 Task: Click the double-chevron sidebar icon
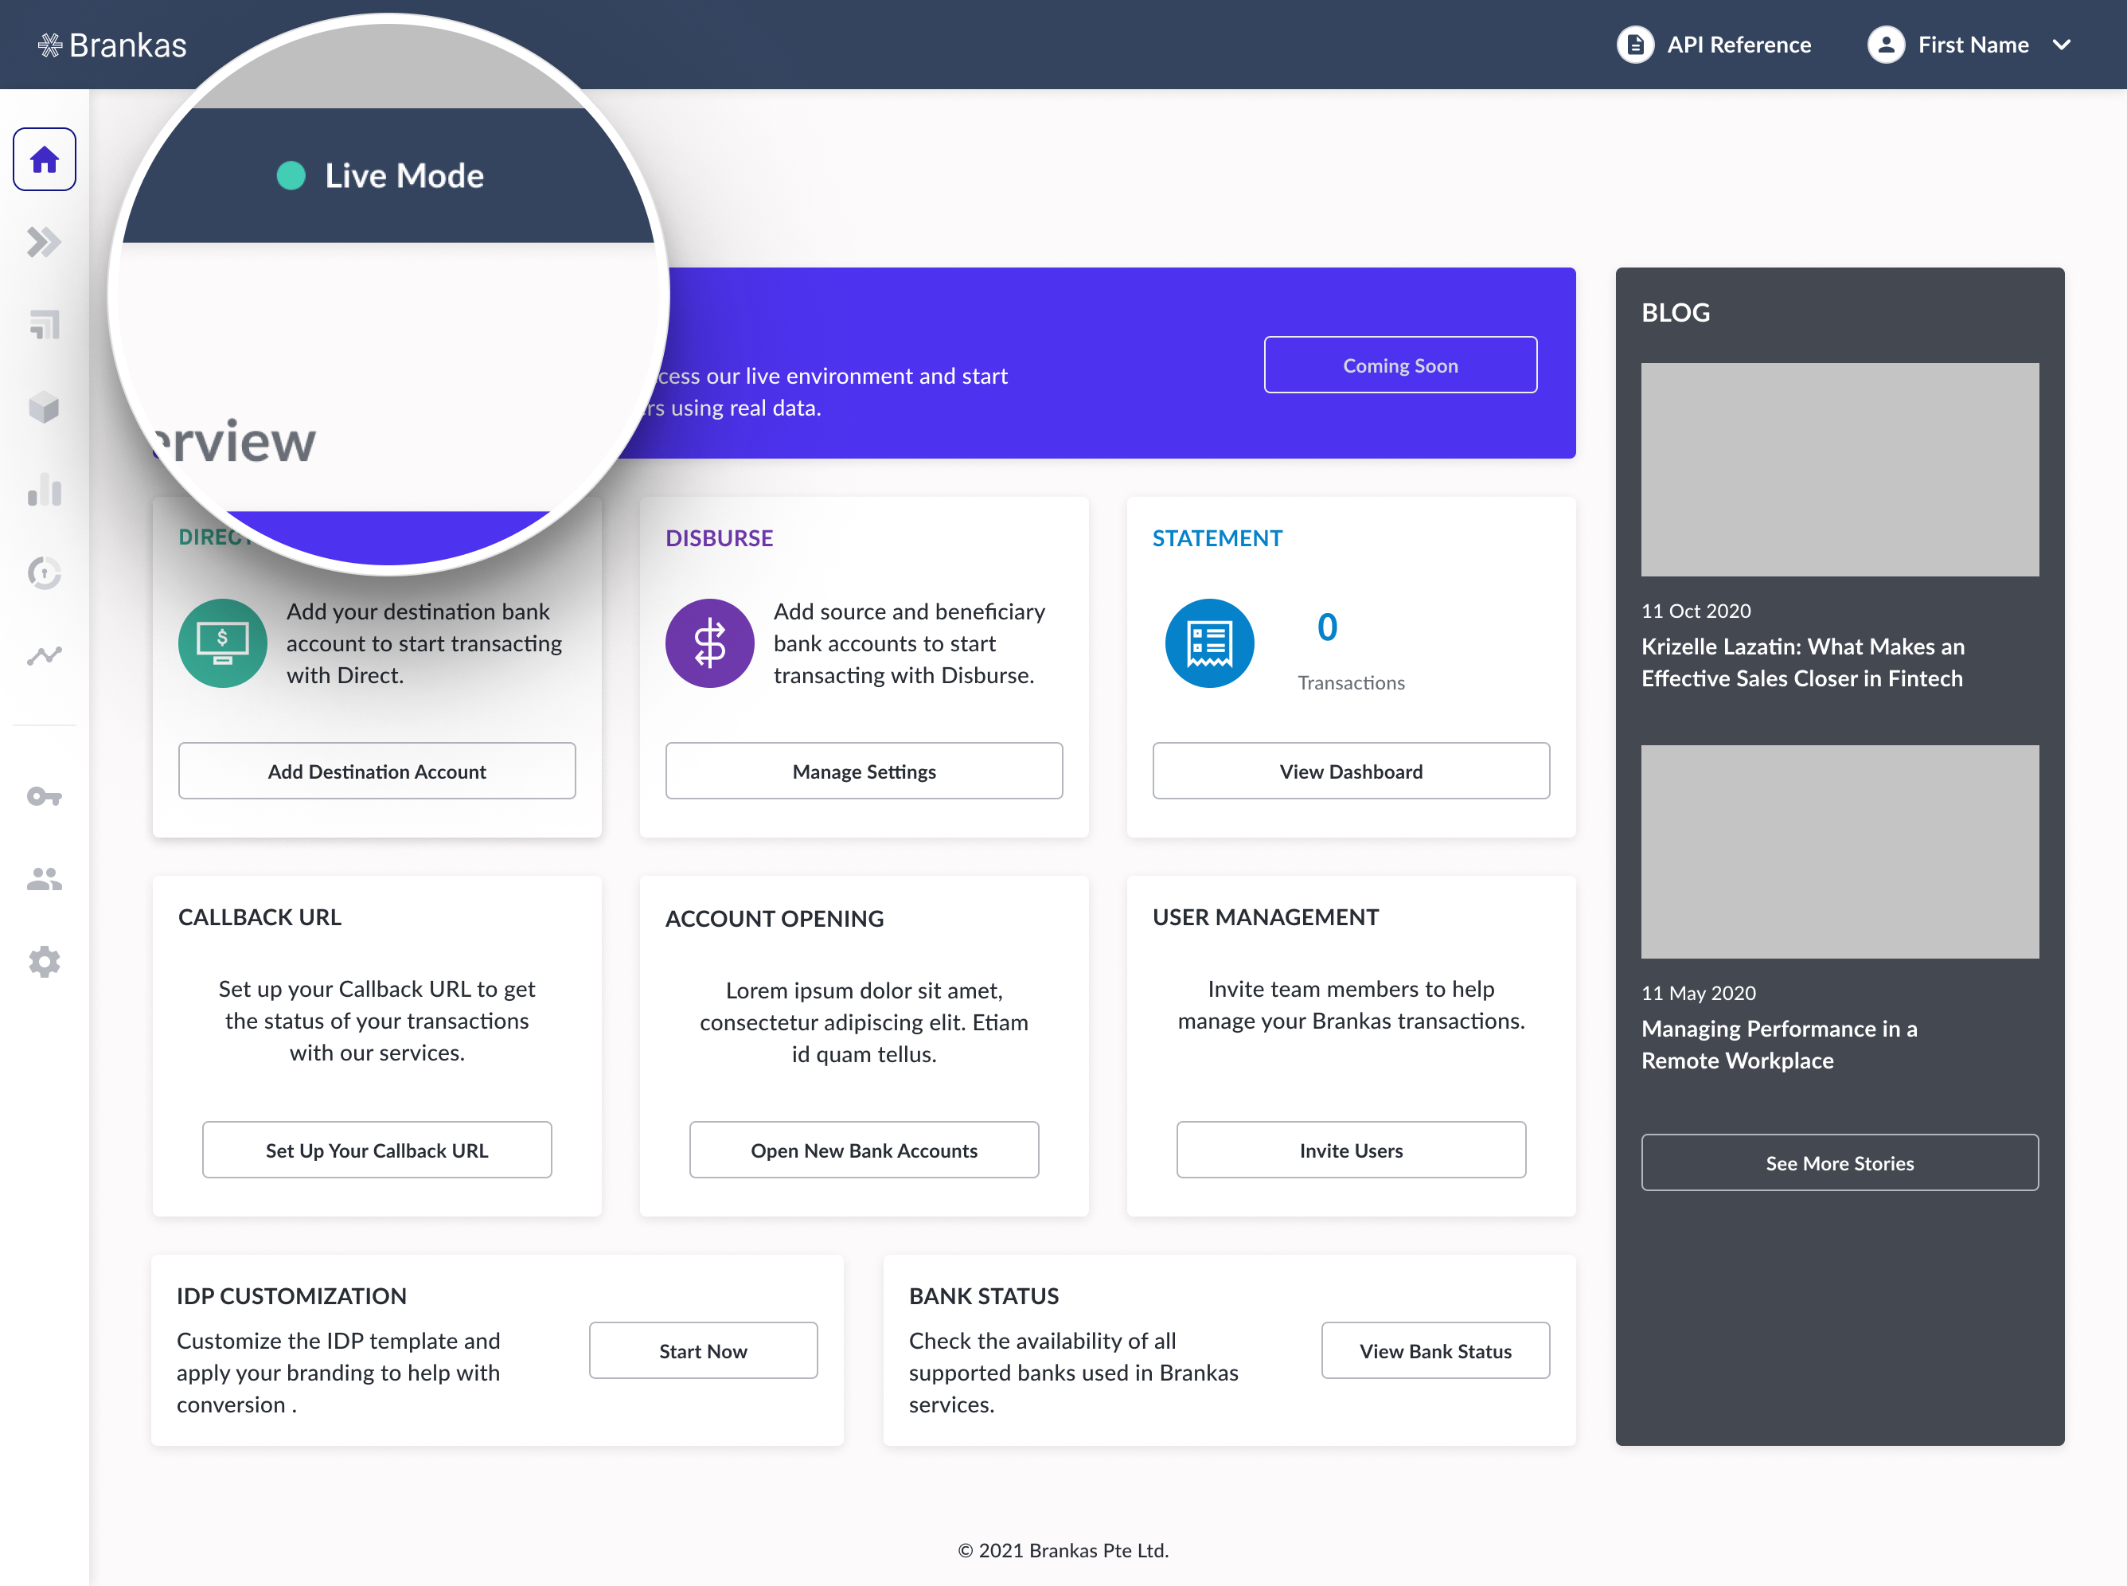pyautogui.click(x=44, y=242)
